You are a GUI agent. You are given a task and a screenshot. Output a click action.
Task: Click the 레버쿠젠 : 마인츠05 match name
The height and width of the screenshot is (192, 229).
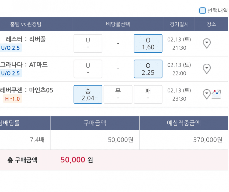[x=26, y=90]
